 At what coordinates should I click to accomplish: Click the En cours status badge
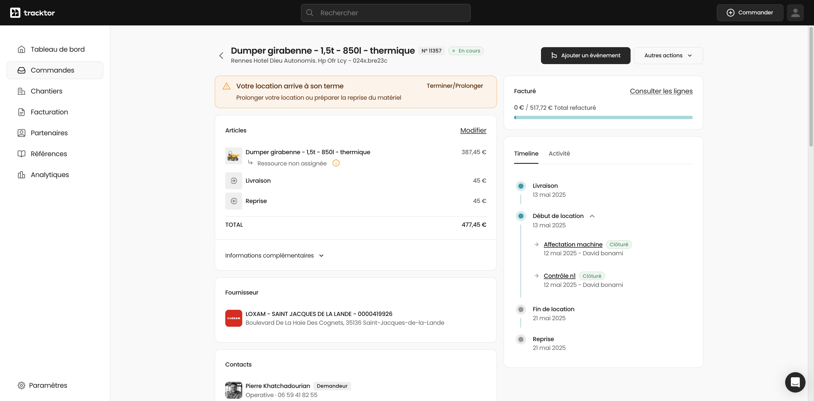click(466, 51)
